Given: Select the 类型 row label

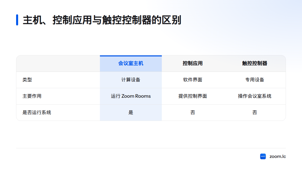Looking at the screenshot, I should [x=27, y=80].
